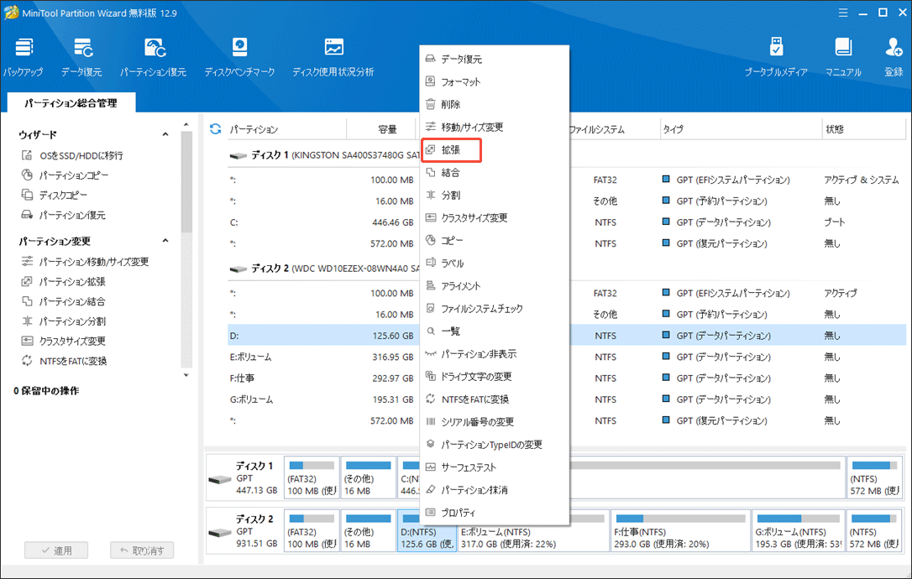Click パーティション拡張 in sidebar
This screenshot has height=579, width=912.
click(63, 281)
